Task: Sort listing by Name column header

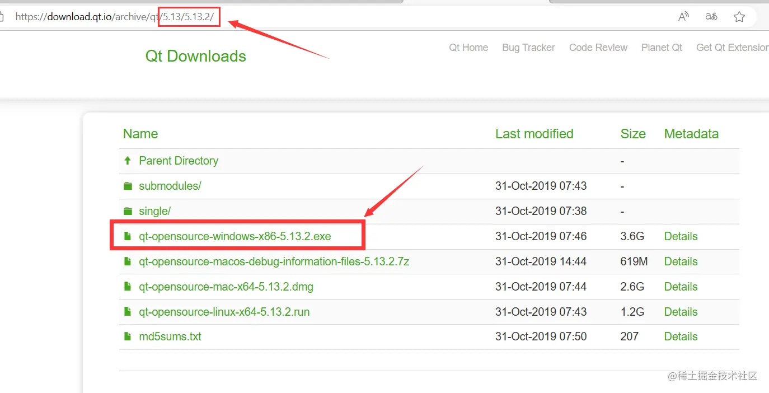Action: (140, 134)
